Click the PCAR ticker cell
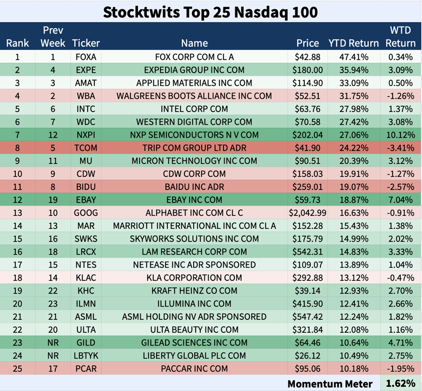422x391 pixels. pyautogui.click(x=86, y=368)
